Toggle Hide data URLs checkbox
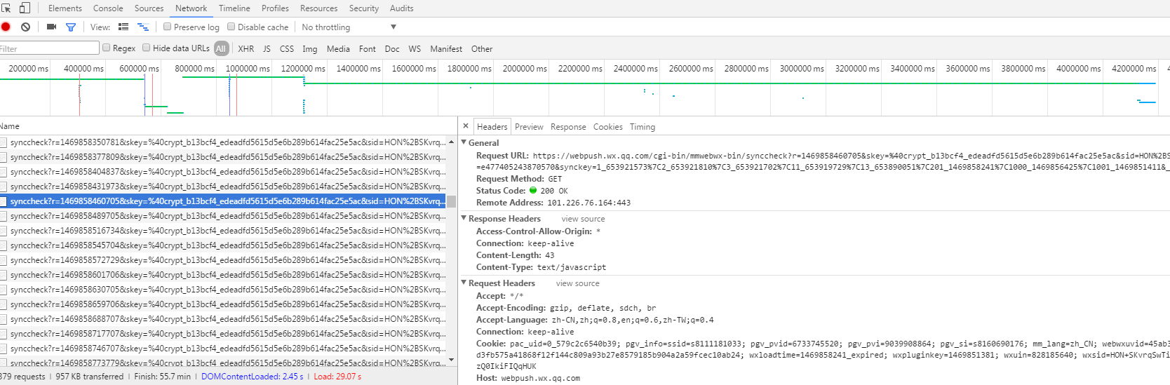 pos(147,48)
